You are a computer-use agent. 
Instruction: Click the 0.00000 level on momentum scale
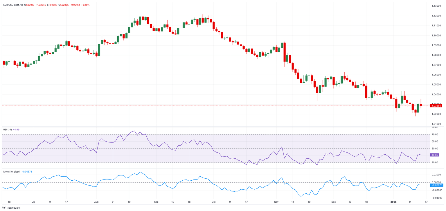point(436,182)
